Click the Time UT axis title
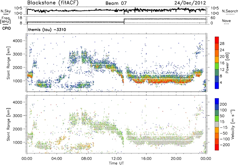 point(116,163)
